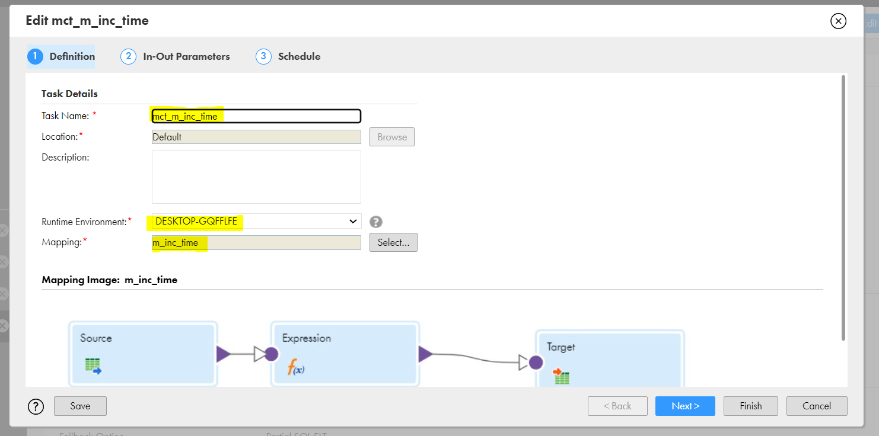Close the Edit mct_m_inc_time dialog

click(x=838, y=21)
